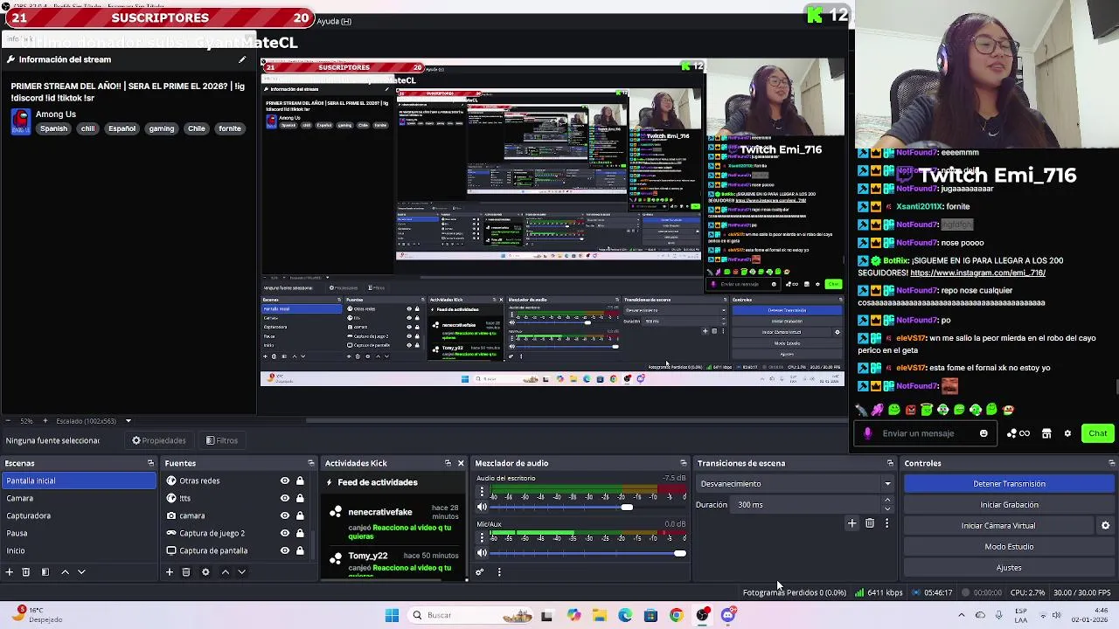Open Desvanecimiento transition dropdown
This screenshot has width=1119, height=629.
795,484
